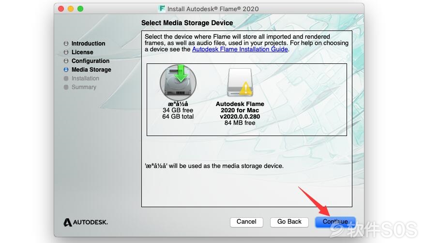Open the Autodesk Flame Installation Guide link

click(x=240, y=49)
